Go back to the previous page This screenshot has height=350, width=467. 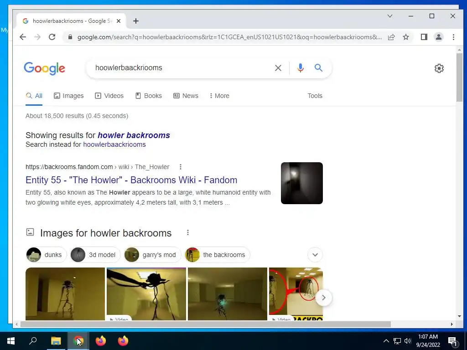coord(23,37)
